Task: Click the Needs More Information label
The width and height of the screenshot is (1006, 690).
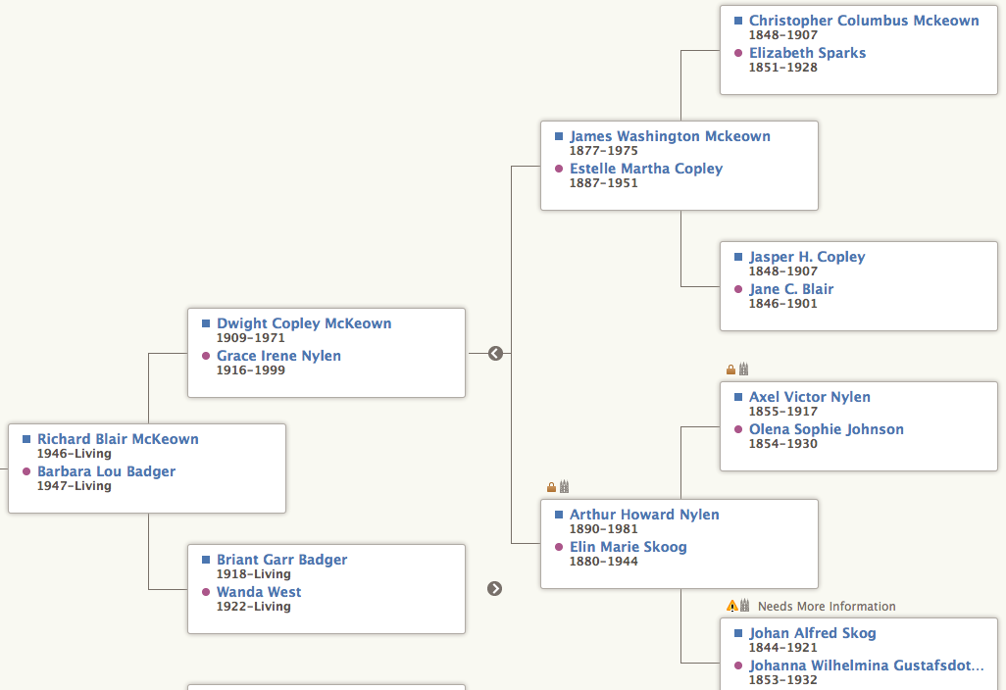Action: 828,606
